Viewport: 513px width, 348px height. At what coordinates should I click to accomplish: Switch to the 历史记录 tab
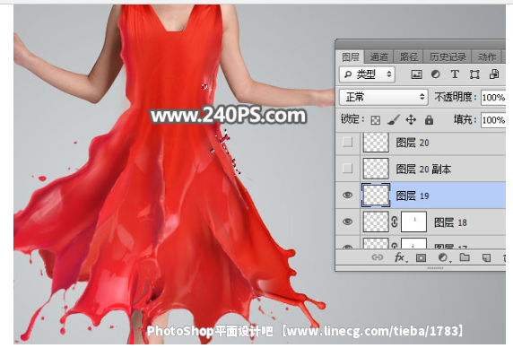click(448, 57)
